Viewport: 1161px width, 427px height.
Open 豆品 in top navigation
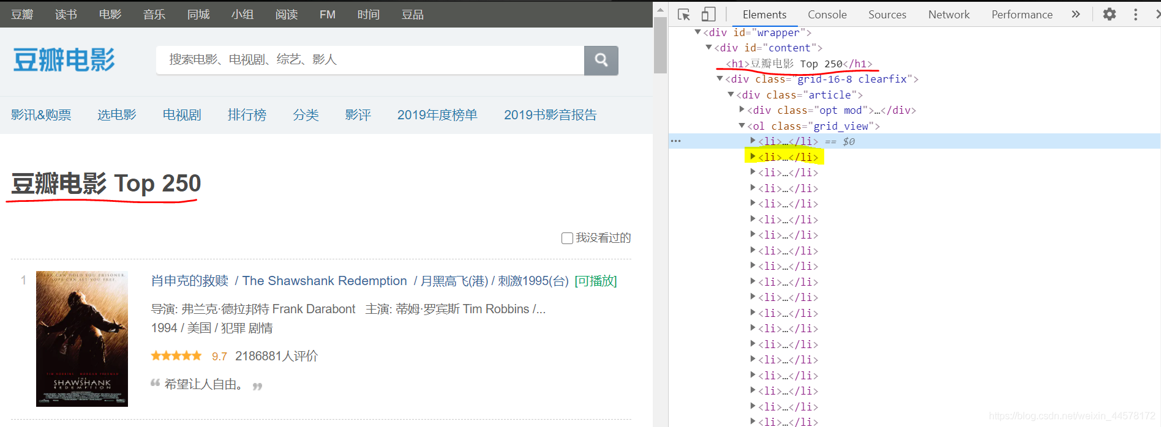(413, 14)
